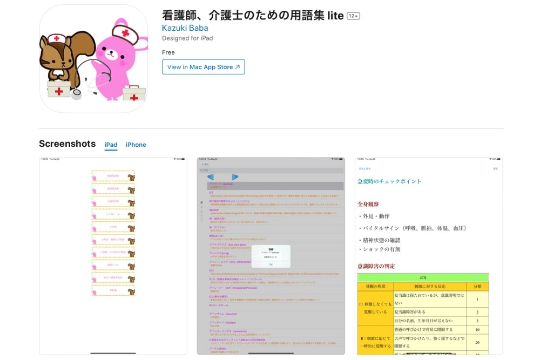Switch to the iPad screenshots tab

[x=111, y=145]
